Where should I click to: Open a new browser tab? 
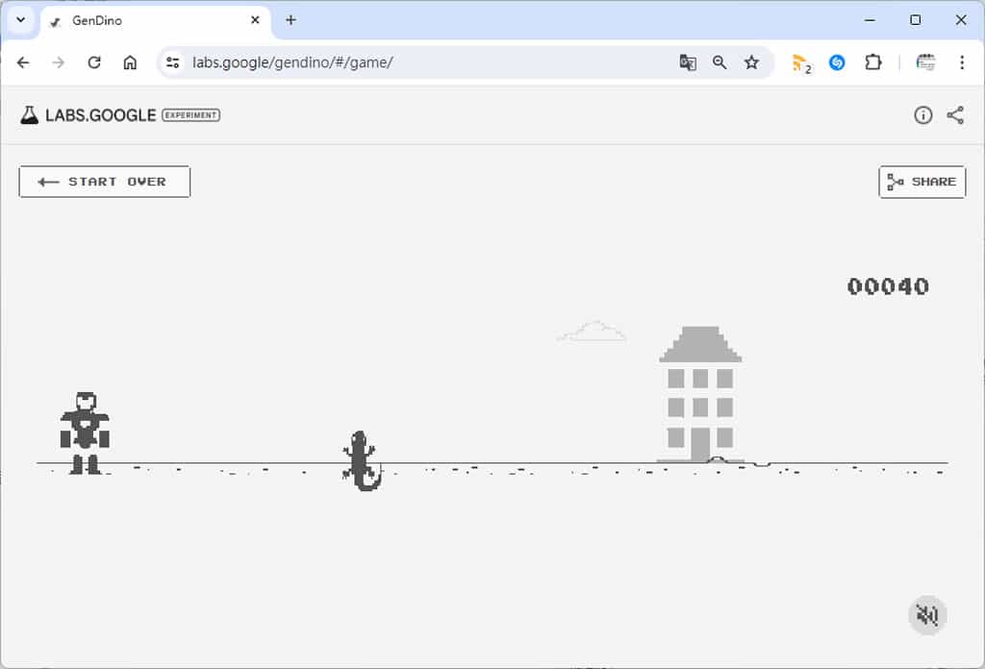[x=290, y=20]
